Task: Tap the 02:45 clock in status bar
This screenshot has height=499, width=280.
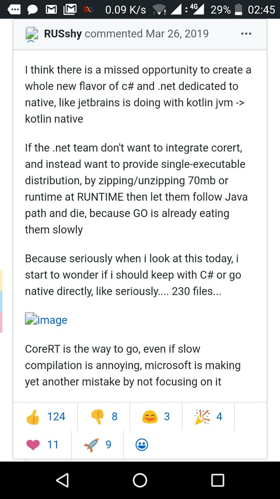Action: (261, 9)
